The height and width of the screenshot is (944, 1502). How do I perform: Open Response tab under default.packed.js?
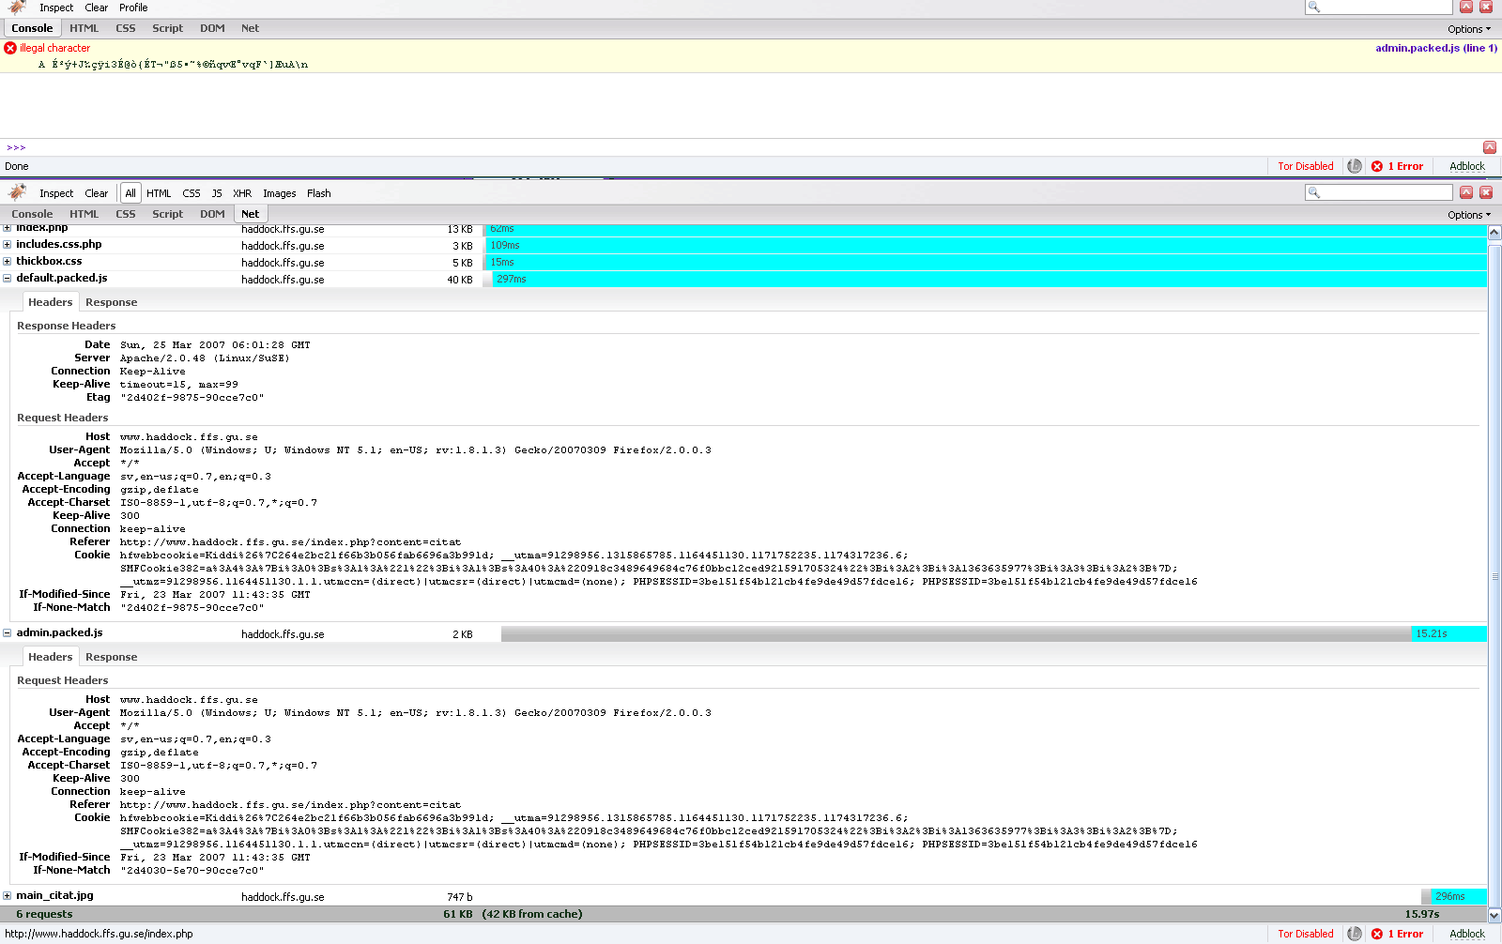111,302
